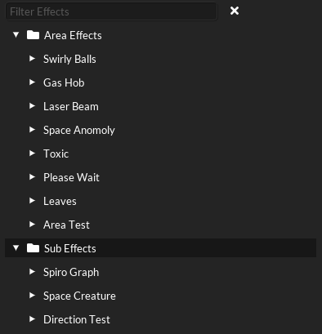Viewport: 322px width, 334px height.
Task: Select the Please Wait effect
Action: 71,177
